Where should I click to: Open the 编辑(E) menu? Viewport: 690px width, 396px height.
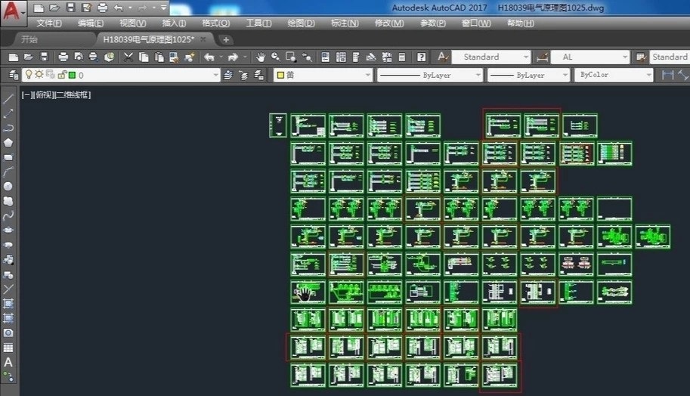pyautogui.click(x=91, y=23)
